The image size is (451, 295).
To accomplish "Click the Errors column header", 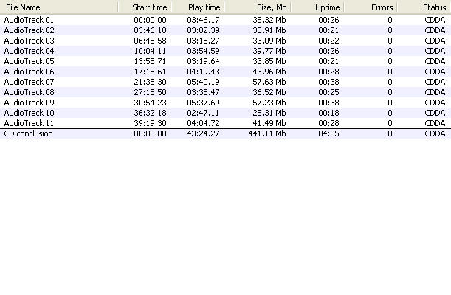I will [371, 7].
